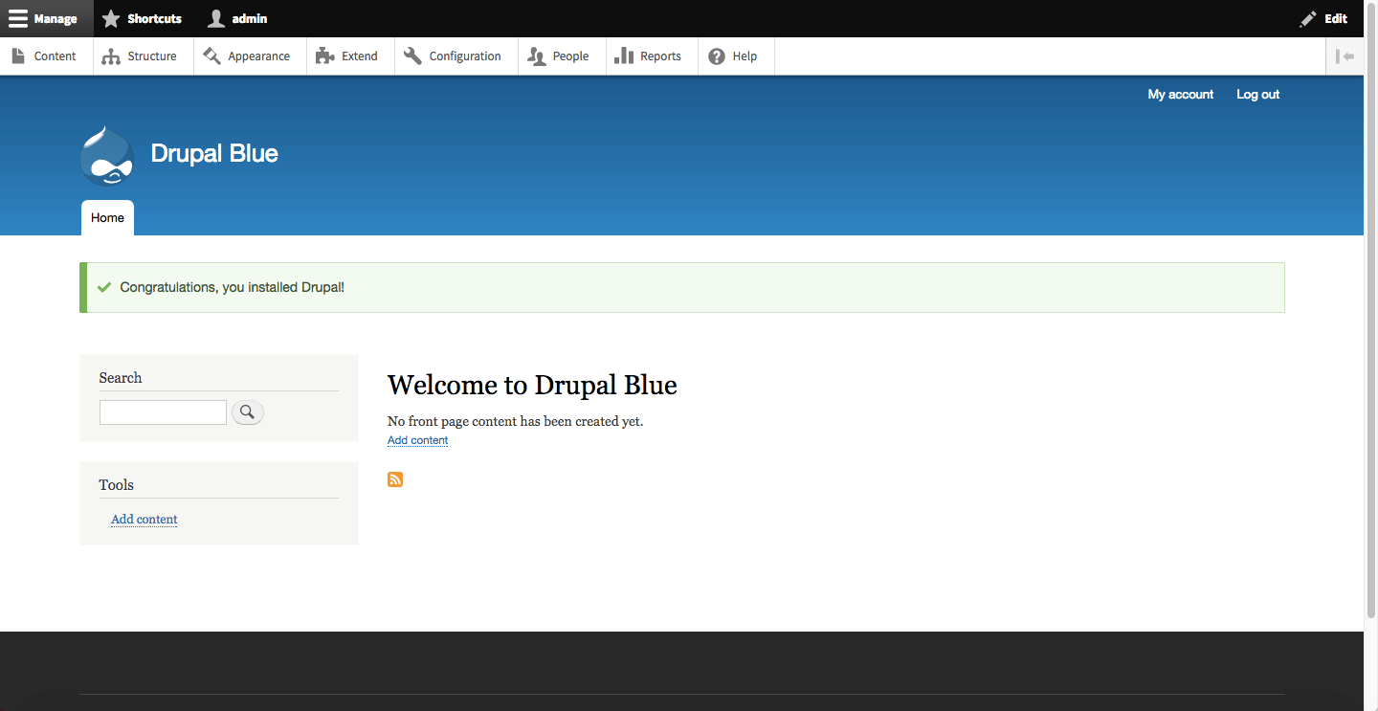This screenshot has height=711, width=1378.
Task: Toggle Edit mode with pencil button
Action: 1323,18
